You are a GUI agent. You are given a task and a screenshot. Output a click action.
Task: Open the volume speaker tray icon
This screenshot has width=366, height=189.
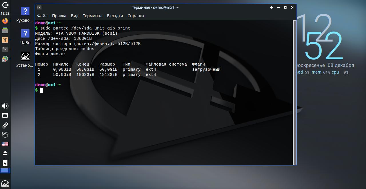tap(5, 106)
